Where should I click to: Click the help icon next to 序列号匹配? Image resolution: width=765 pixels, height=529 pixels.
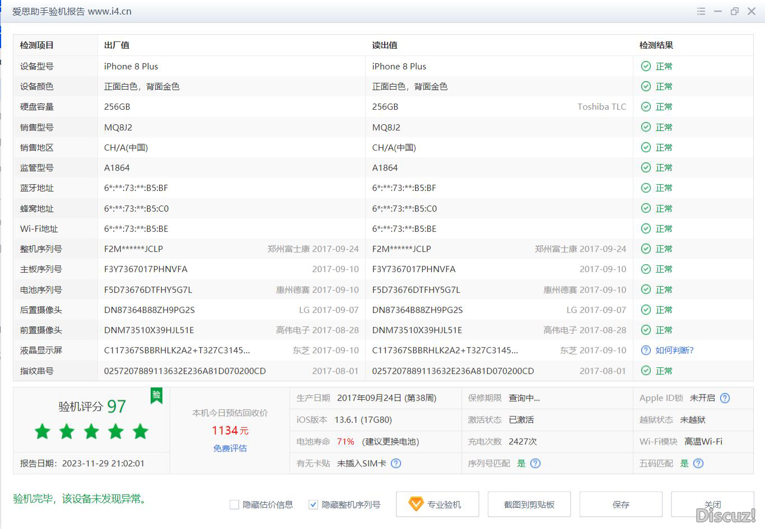535,463
